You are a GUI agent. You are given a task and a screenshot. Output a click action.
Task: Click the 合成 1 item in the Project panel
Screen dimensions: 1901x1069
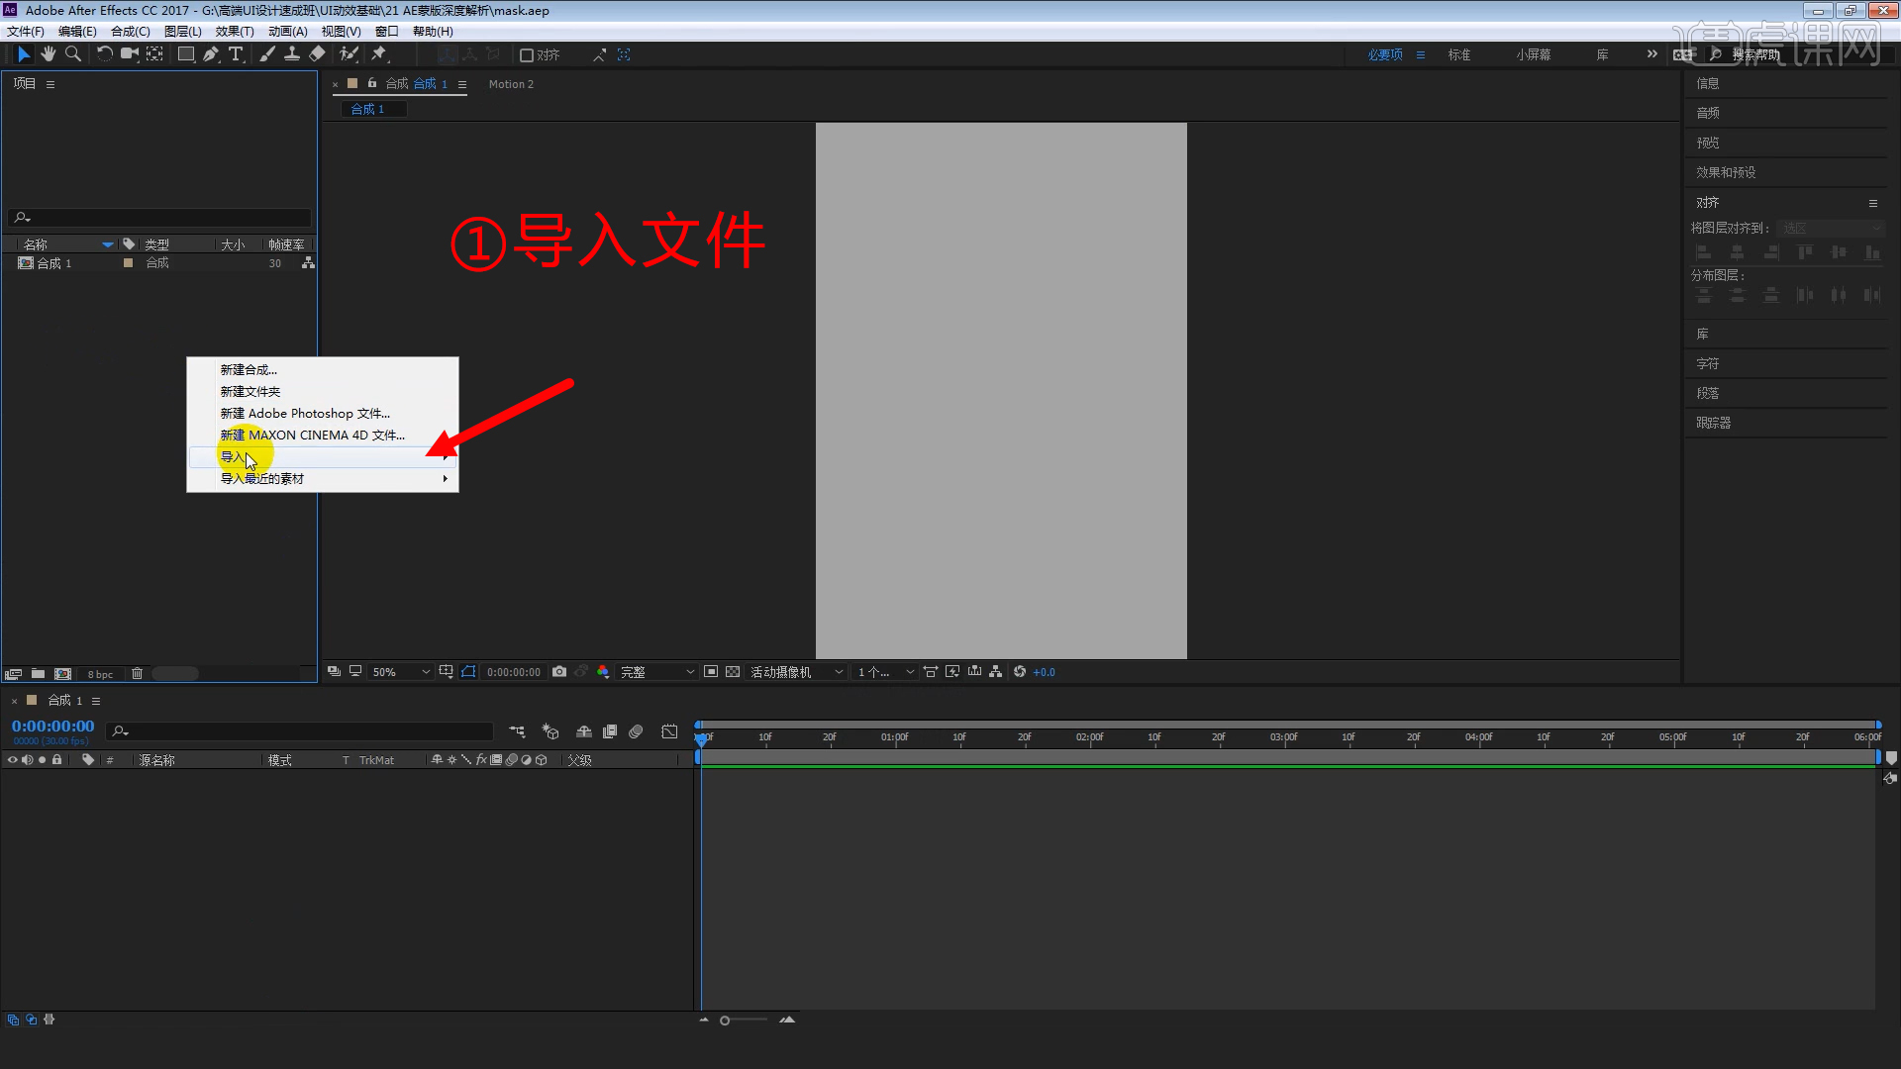(54, 263)
